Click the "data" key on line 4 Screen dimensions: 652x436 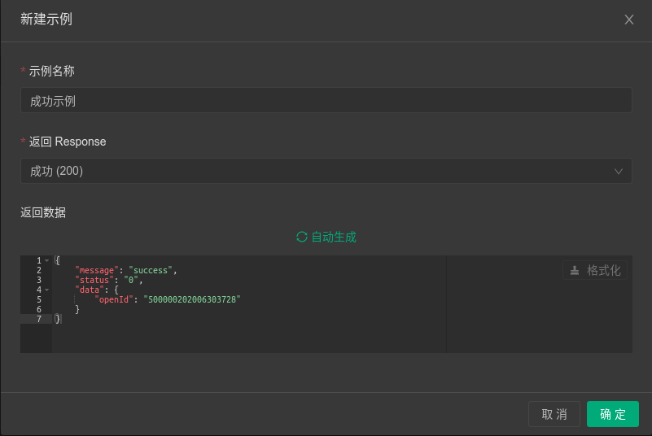click(89, 290)
